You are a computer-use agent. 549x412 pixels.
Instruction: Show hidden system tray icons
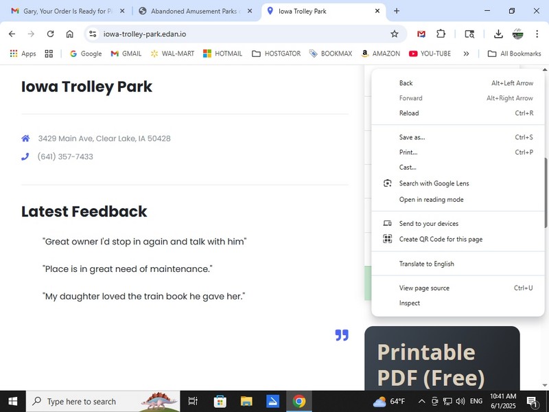tap(421, 401)
